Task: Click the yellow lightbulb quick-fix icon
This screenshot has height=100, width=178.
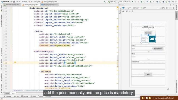Action: tap(15, 62)
